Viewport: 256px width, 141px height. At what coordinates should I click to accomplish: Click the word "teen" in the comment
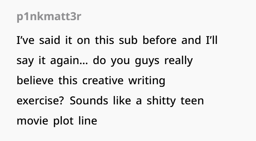click(192, 101)
